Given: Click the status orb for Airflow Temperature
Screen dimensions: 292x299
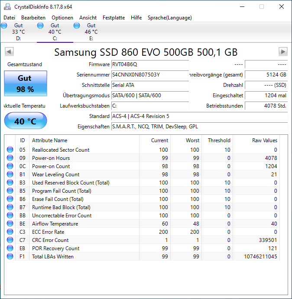Looking at the screenshot, I should [10, 223].
